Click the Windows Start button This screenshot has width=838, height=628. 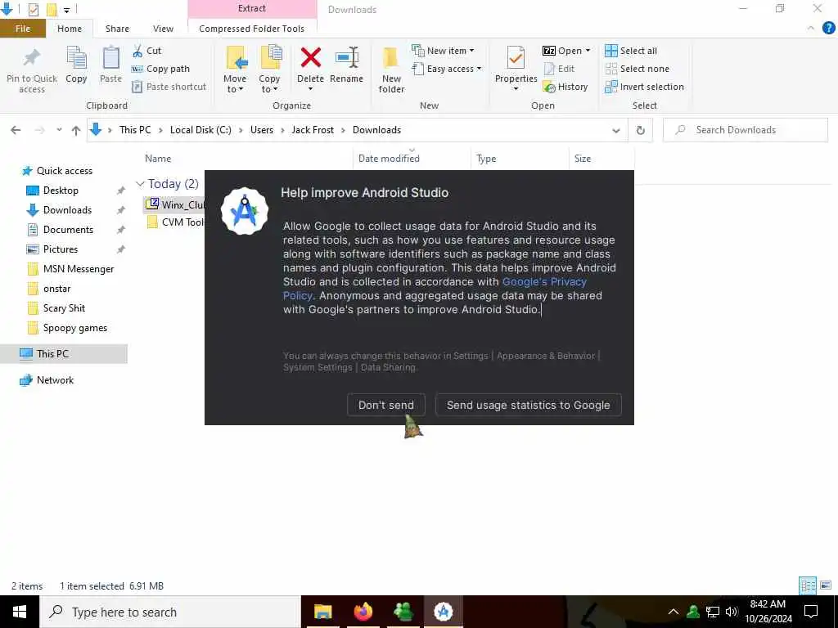coord(20,612)
